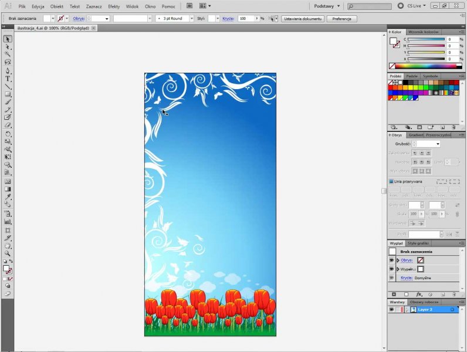Select the Rectangle tool

(8, 94)
